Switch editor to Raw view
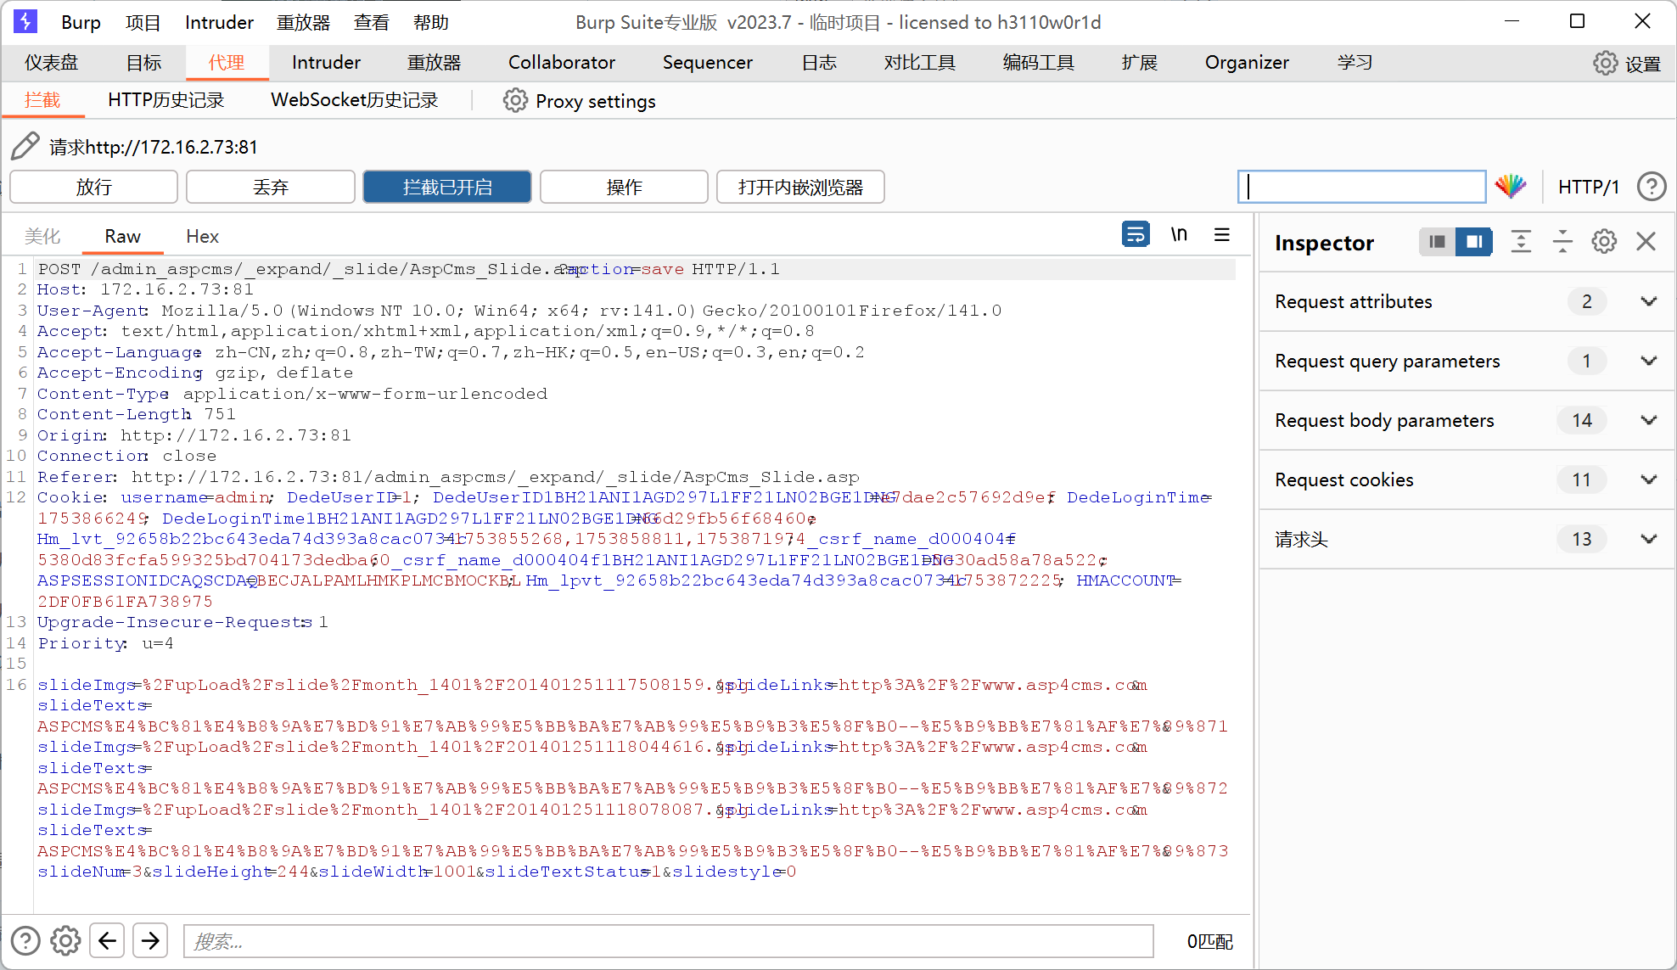The image size is (1677, 970). click(122, 236)
